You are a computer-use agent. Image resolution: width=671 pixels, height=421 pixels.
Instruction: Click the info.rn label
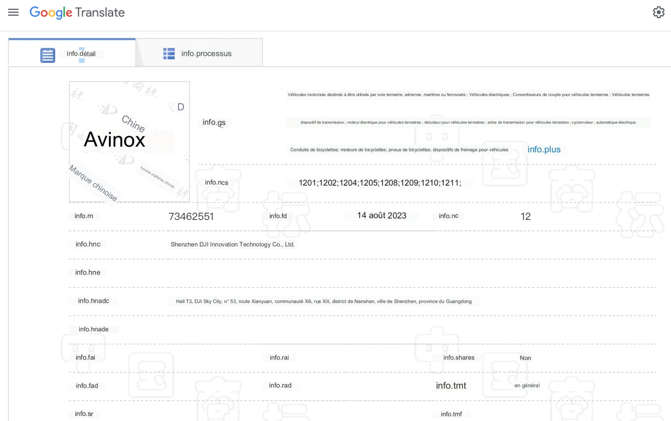click(x=84, y=216)
